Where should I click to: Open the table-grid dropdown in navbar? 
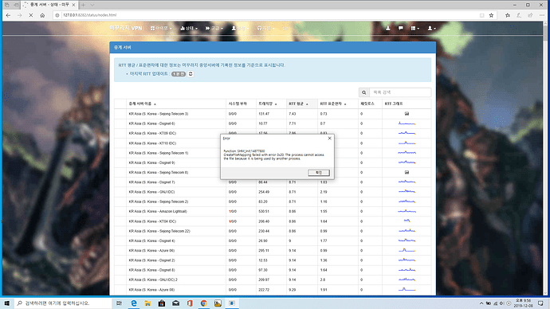(x=415, y=28)
